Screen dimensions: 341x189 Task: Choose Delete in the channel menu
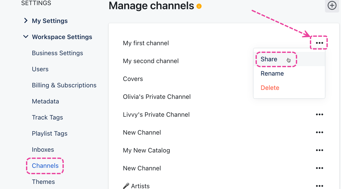[x=270, y=88]
